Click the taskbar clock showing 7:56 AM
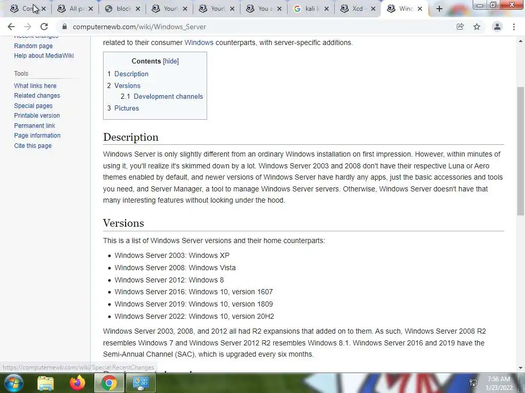 point(499,383)
